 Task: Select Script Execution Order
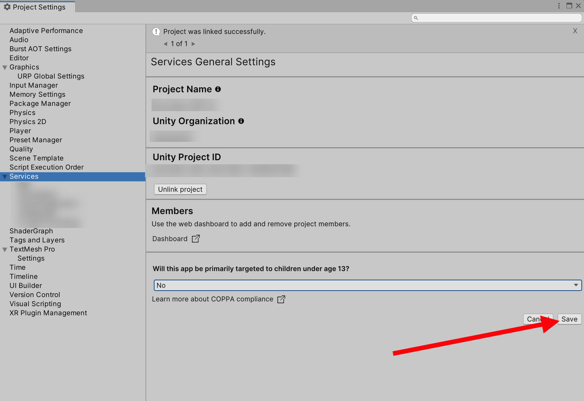point(46,167)
